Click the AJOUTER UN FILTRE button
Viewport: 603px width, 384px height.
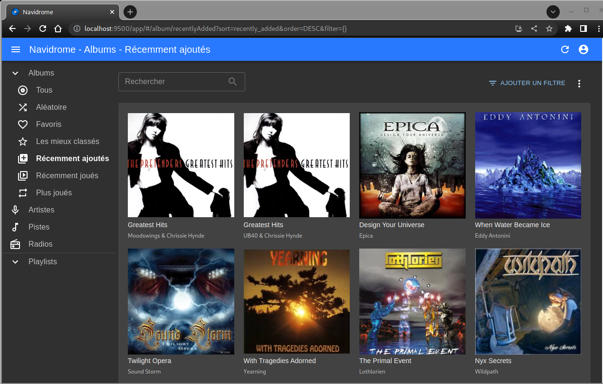527,83
